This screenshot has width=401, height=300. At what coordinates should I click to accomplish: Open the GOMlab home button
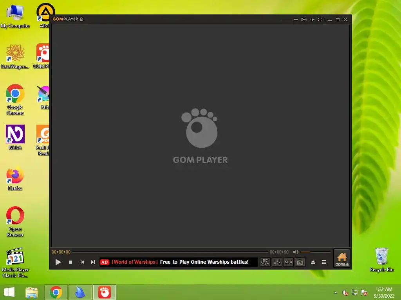(x=342, y=259)
